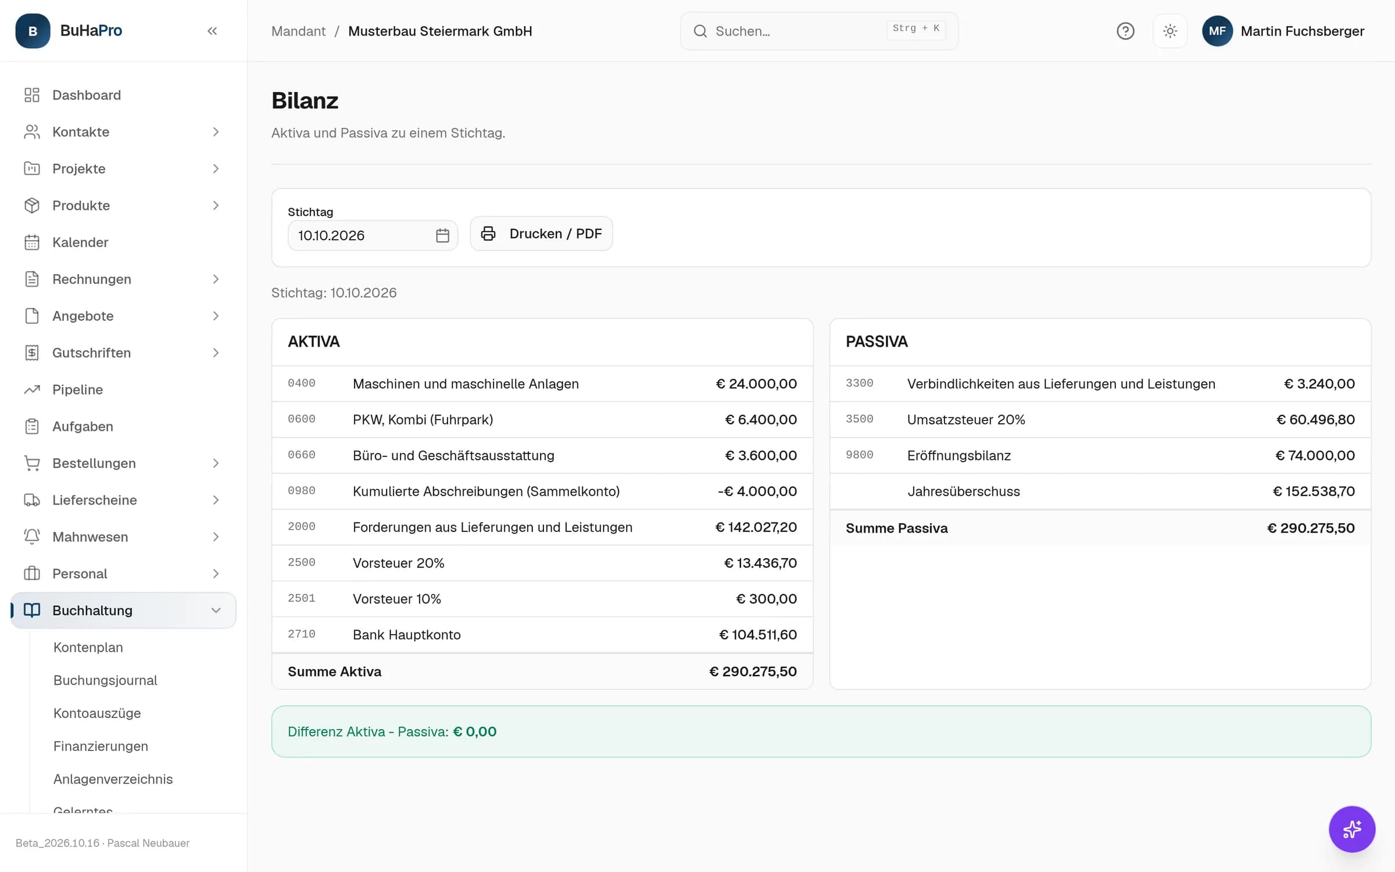Image resolution: width=1395 pixels, height=872 pixels.
Task: Click the Bestellungen cart icon
Action: coord(32,463)
